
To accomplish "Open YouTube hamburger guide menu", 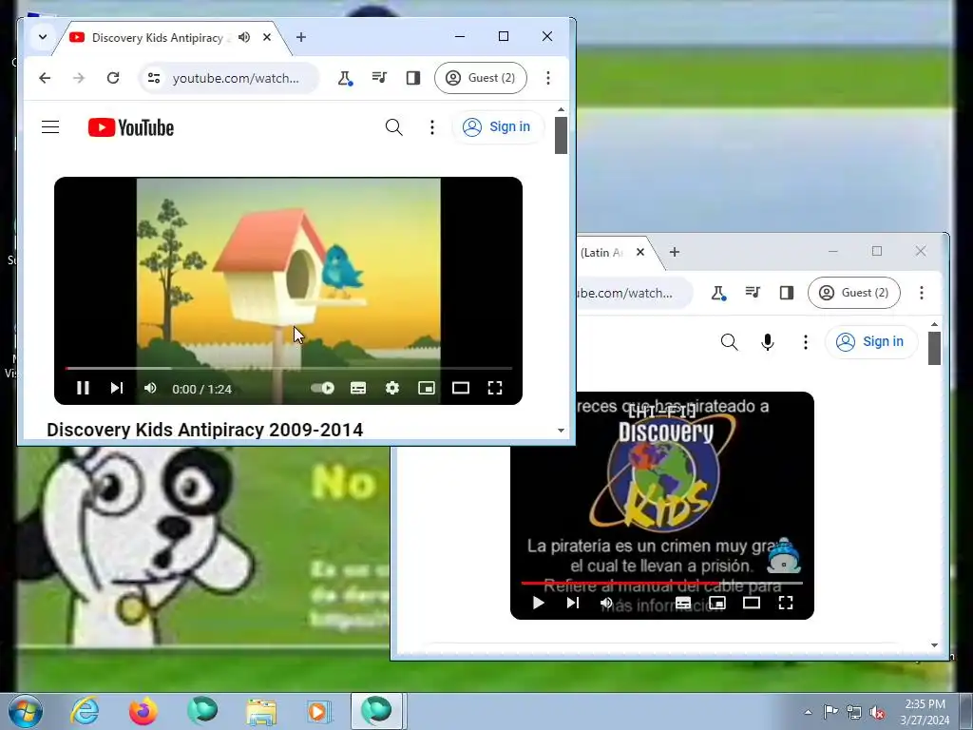I will click(x=50, y=127).
